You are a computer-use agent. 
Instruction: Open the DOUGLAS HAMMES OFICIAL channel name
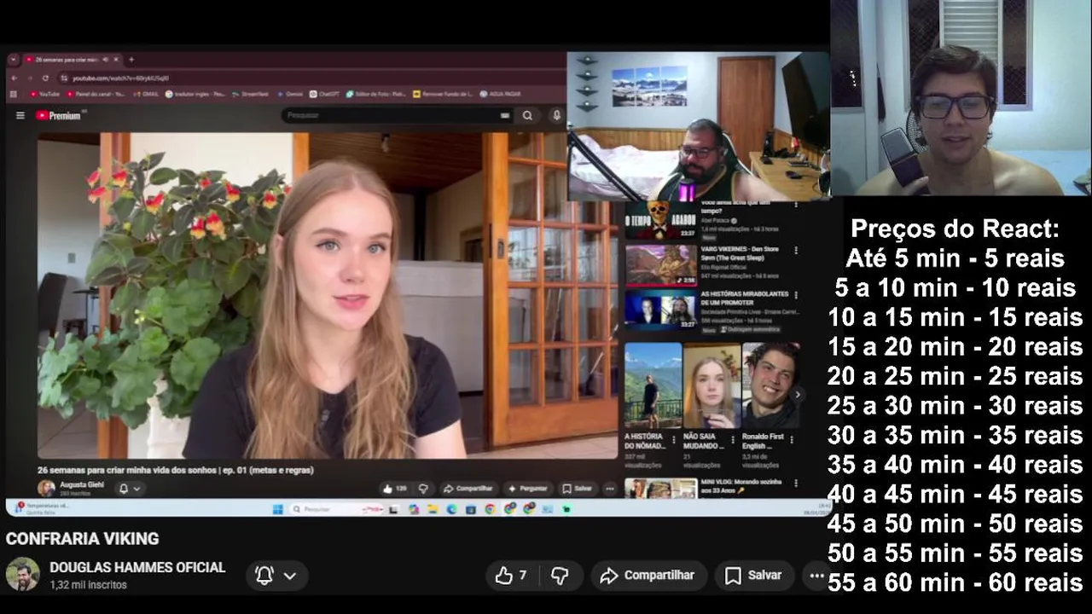(137, 567)
